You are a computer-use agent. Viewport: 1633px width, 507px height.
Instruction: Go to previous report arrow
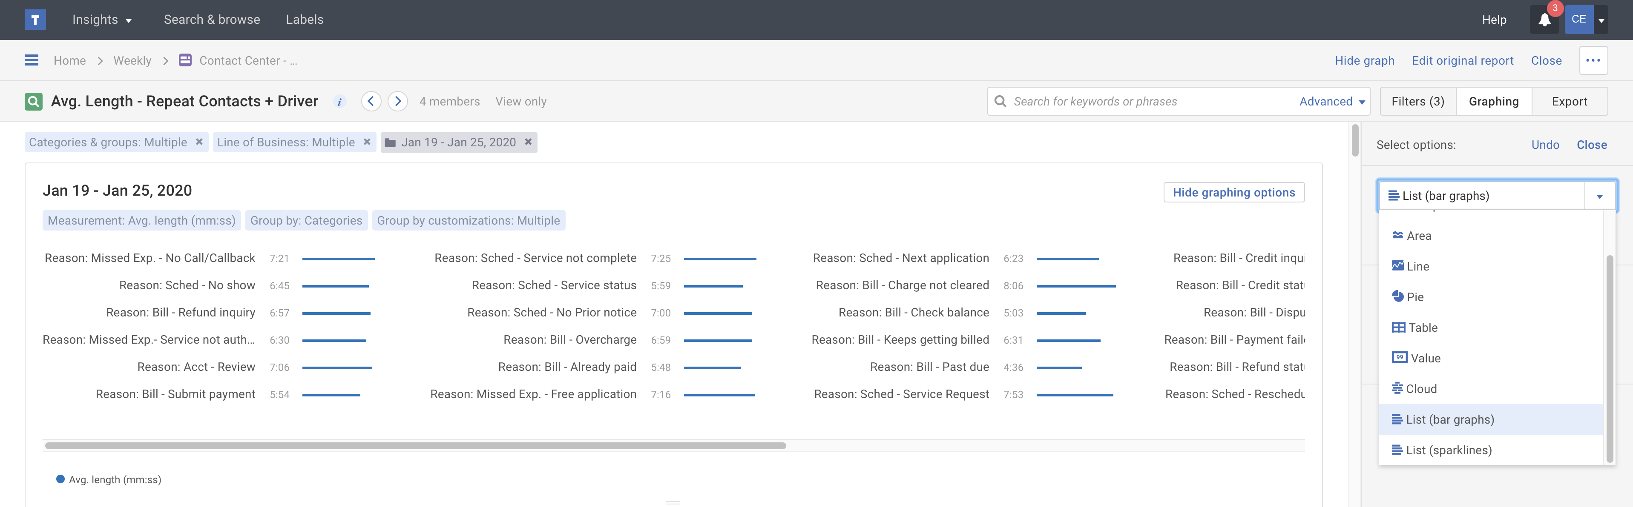(371, 101)
